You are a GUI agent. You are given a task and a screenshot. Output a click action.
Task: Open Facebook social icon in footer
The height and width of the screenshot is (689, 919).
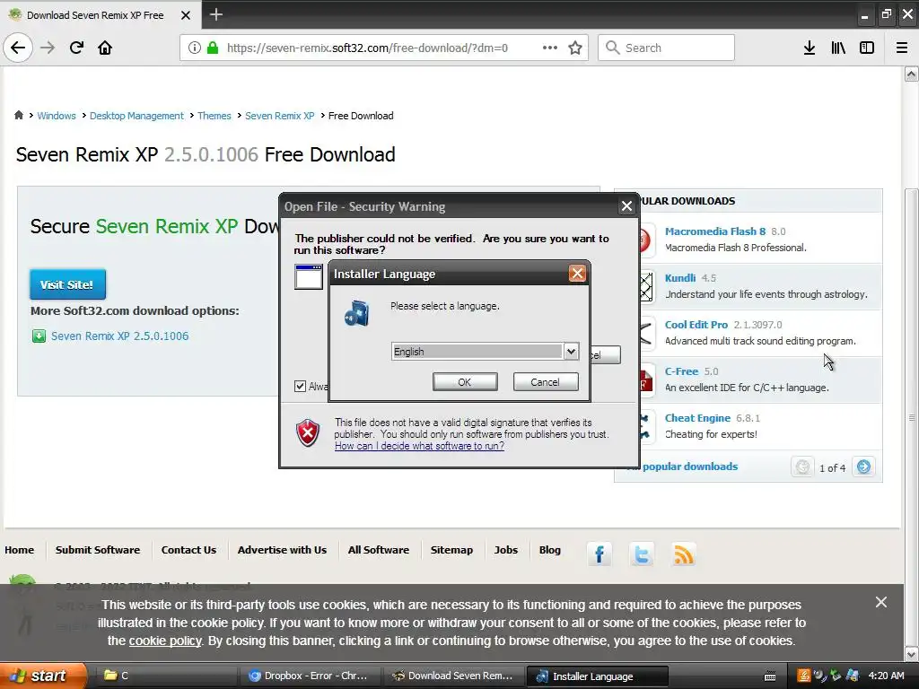599,554
